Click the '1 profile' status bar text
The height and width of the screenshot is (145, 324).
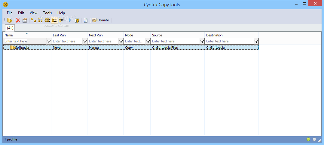pos(11,139)
